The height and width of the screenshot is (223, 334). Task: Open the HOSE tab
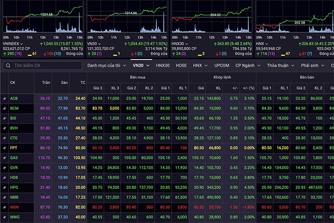[x=181, y=65]
